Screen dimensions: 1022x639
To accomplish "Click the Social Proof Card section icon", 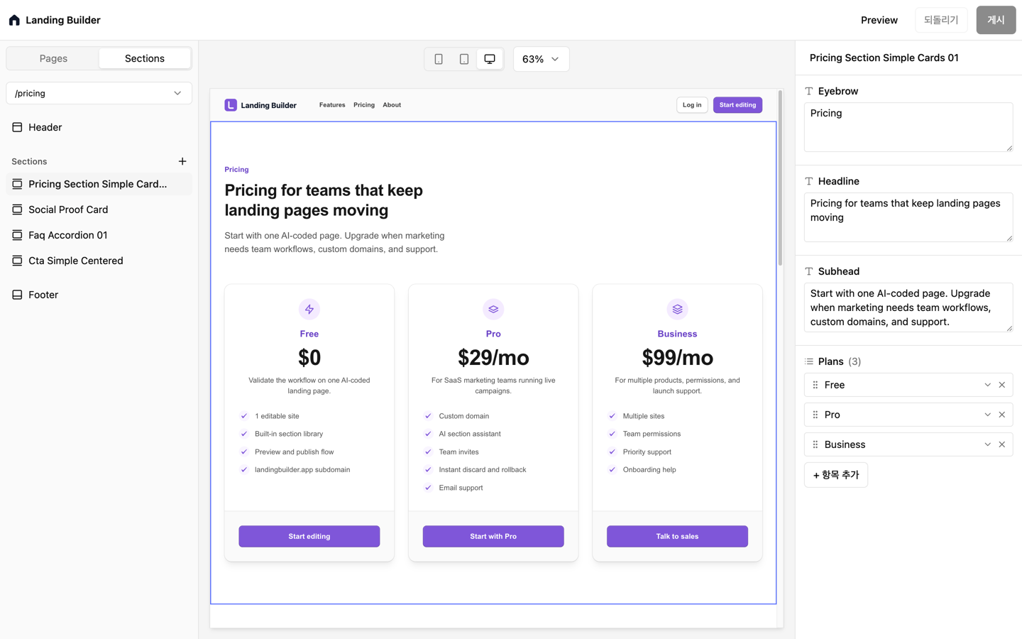I will (x=17, y=209).
